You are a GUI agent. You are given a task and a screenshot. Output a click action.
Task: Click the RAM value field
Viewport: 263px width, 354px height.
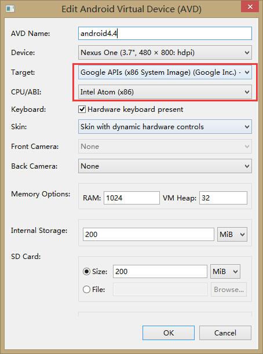(x=131, y=198)
